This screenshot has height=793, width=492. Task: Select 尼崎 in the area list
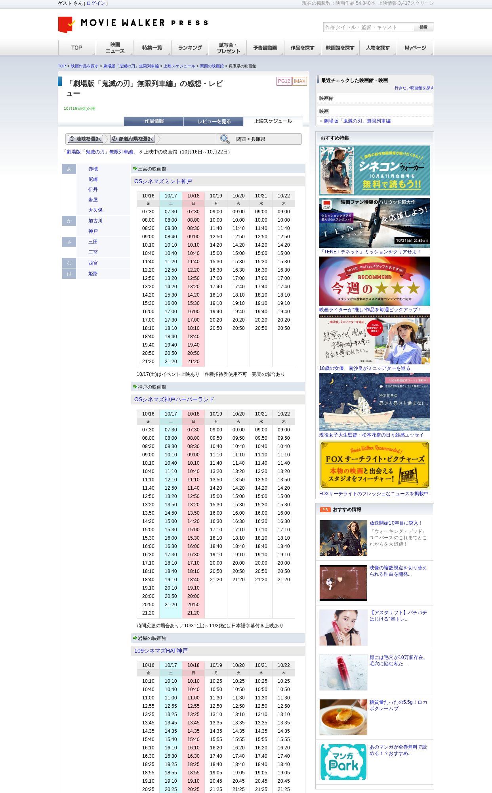(93, 179)
